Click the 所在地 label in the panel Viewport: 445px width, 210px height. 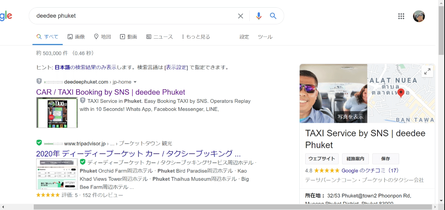315,196
